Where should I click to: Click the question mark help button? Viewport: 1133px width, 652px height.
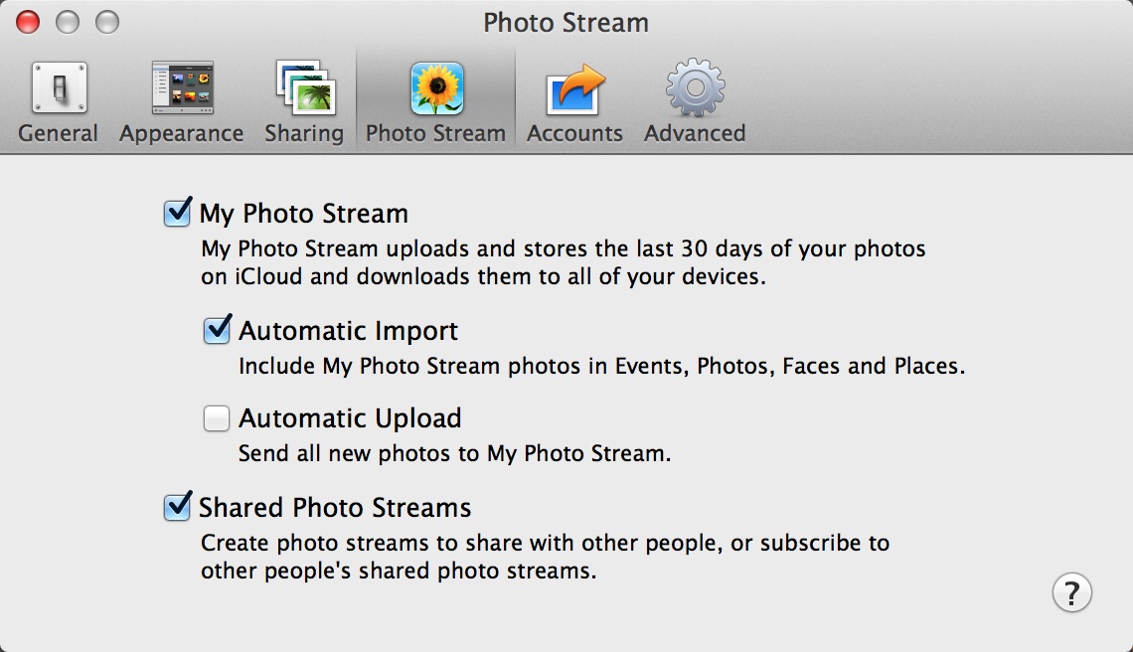pyautogui.click(x=1071, y=592)
